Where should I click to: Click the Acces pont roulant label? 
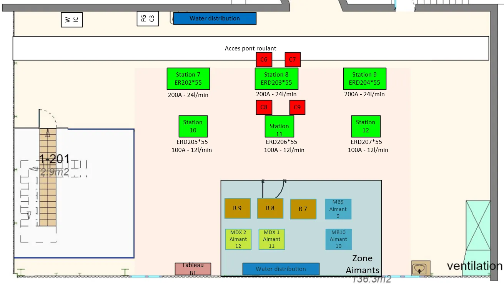pos(251,48)
